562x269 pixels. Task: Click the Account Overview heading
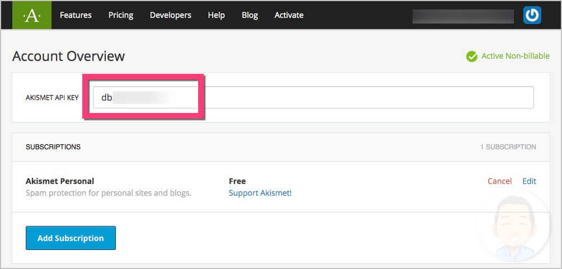68,56
